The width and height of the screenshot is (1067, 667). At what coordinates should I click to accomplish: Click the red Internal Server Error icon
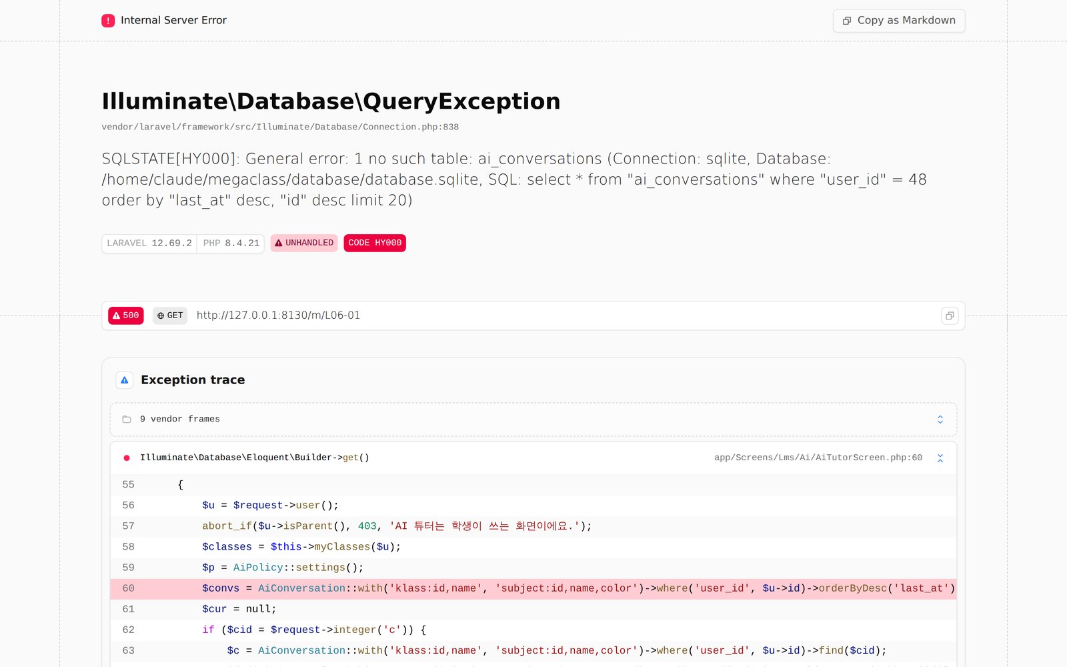click(108, 21)
